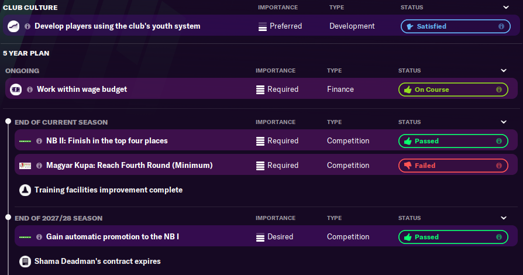Click End of Current Season timeline marker
Viewport: 523px width, 275px height.
[8, 122]
